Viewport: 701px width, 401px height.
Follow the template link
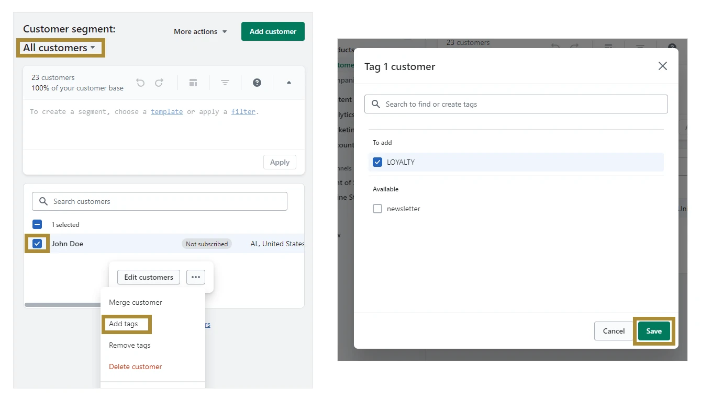coord(167,111)
